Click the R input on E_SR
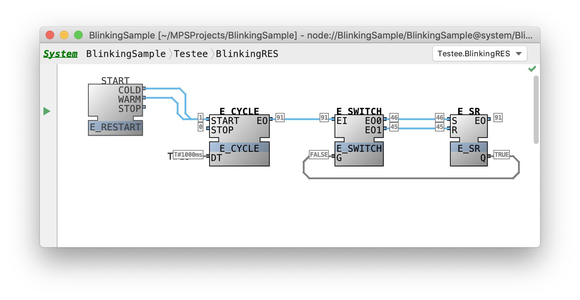Image resolution: width=580 pixels, height=300 pixels. 455,130
